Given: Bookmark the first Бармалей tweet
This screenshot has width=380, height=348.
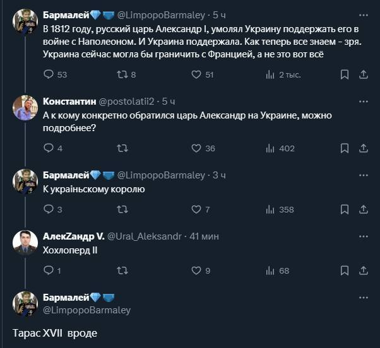Looking at the screenshot, I should (x=345, y=75).
